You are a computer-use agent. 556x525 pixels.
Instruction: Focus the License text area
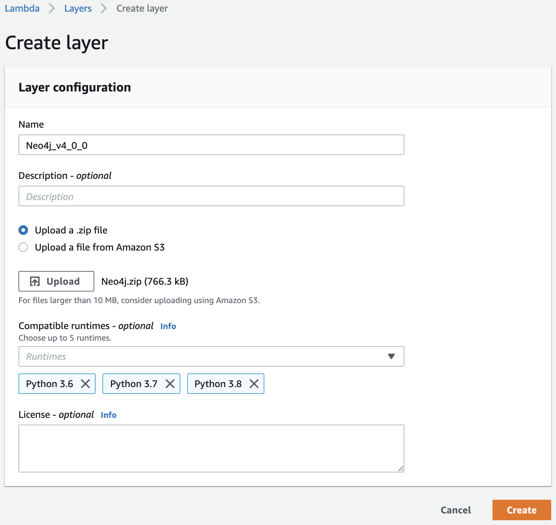click(x=211, y=449)
